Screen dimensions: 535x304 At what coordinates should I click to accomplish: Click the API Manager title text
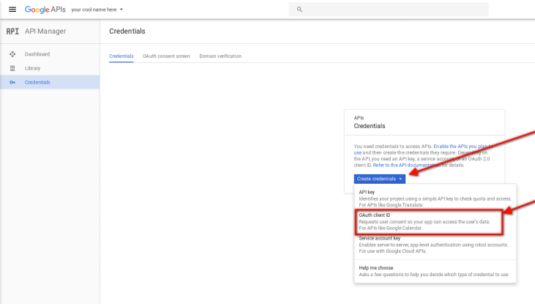point(45,31)
